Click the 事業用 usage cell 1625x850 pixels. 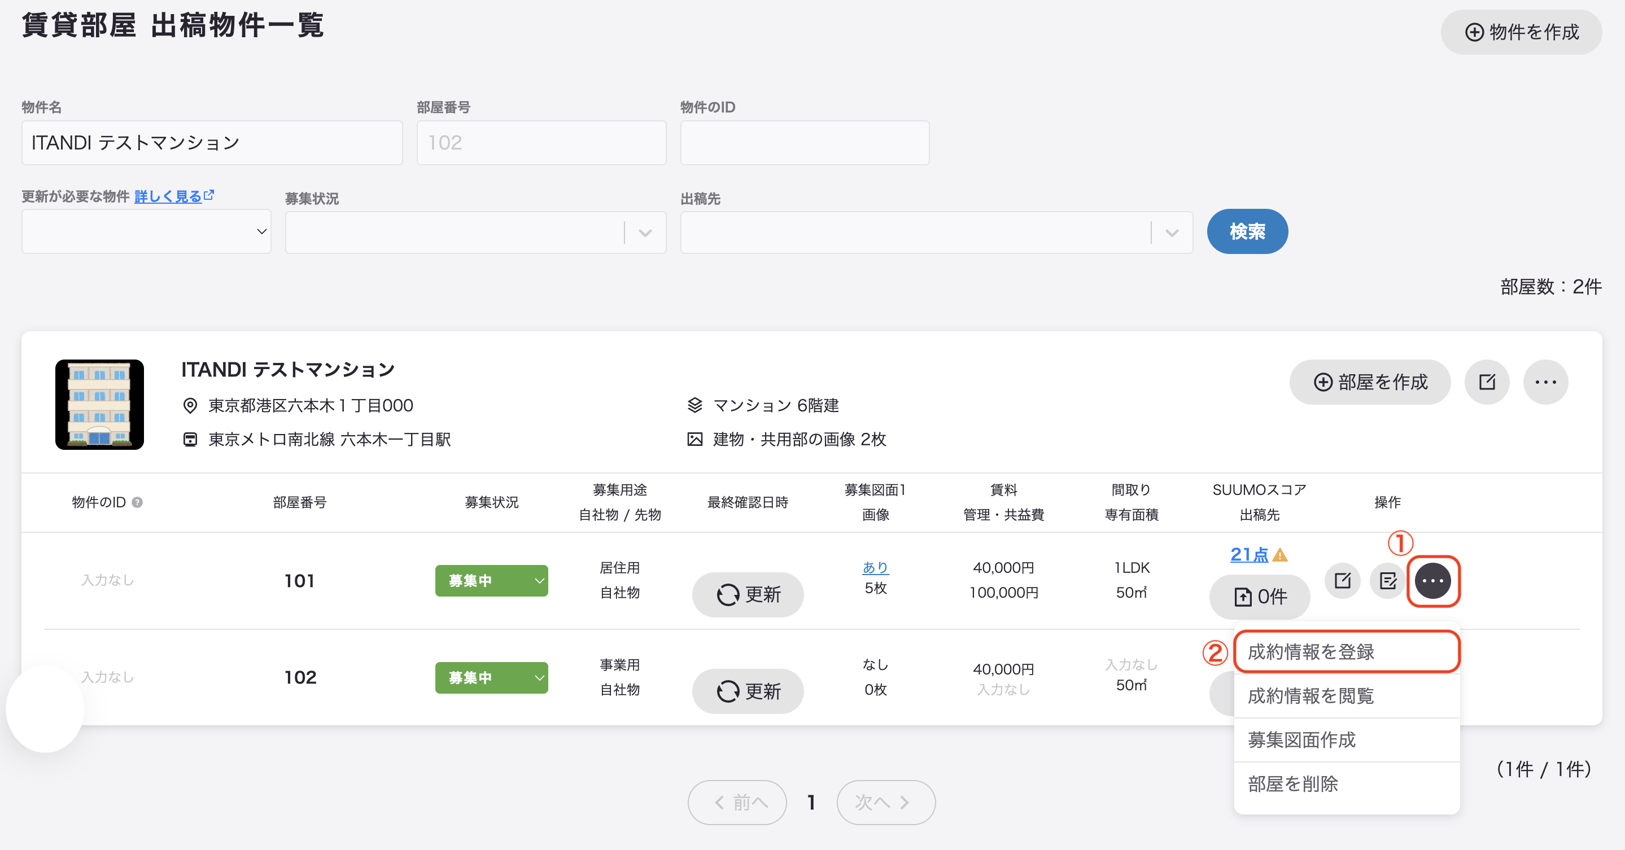[619, 665]
